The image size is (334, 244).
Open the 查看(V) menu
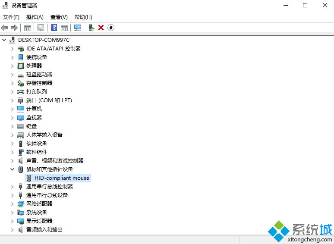(x=59, y=17)
